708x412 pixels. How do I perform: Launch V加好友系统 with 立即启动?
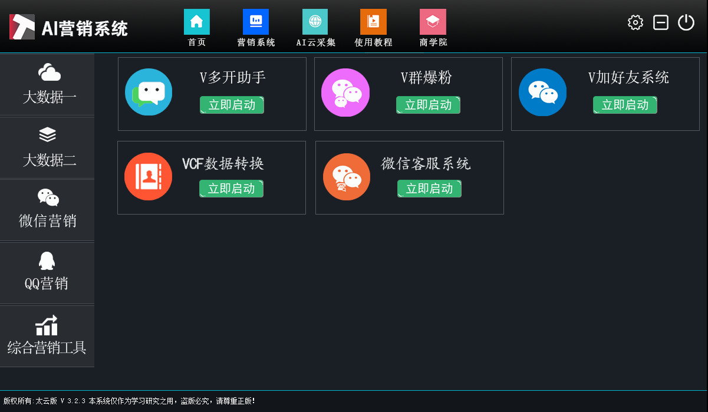[x=625, y=105]
